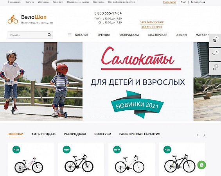
Task: Open the БРЕНДЫ menu item
Action: coord(104,35)
